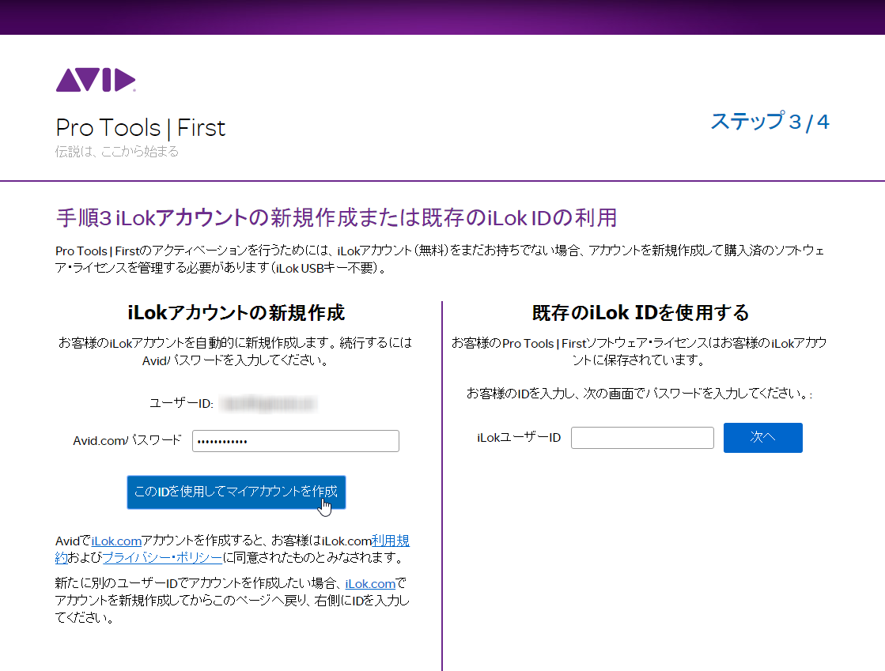This screenshot has width=885, height=671.
Task: Click the Avid logo icon
Action: tap(96, 80)
